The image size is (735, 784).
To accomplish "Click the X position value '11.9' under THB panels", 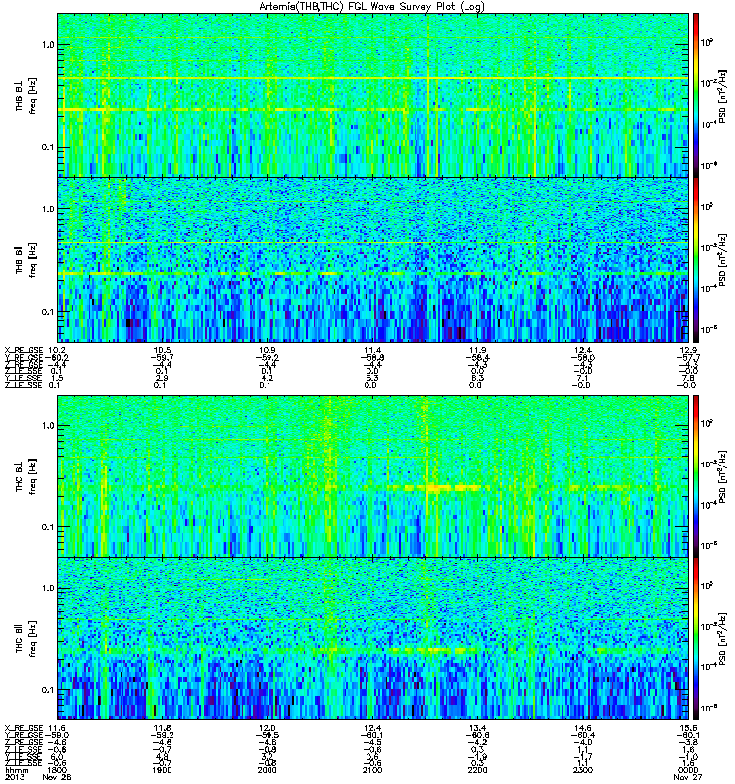I will click(477, 350).
